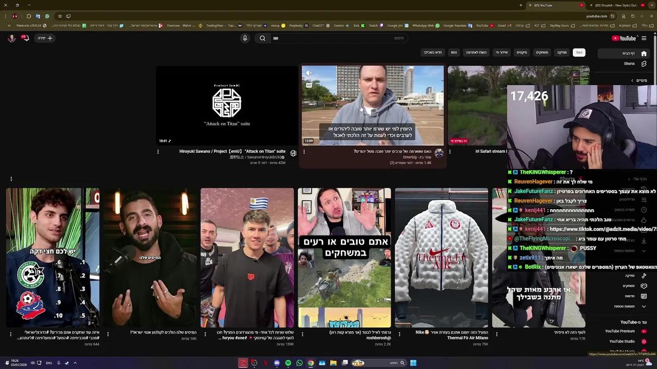Open the אתם טובים או רעים במשחקים Short
Image resolution: width=657 pixels, height=369 pixels.
click(x=344, y=257)
